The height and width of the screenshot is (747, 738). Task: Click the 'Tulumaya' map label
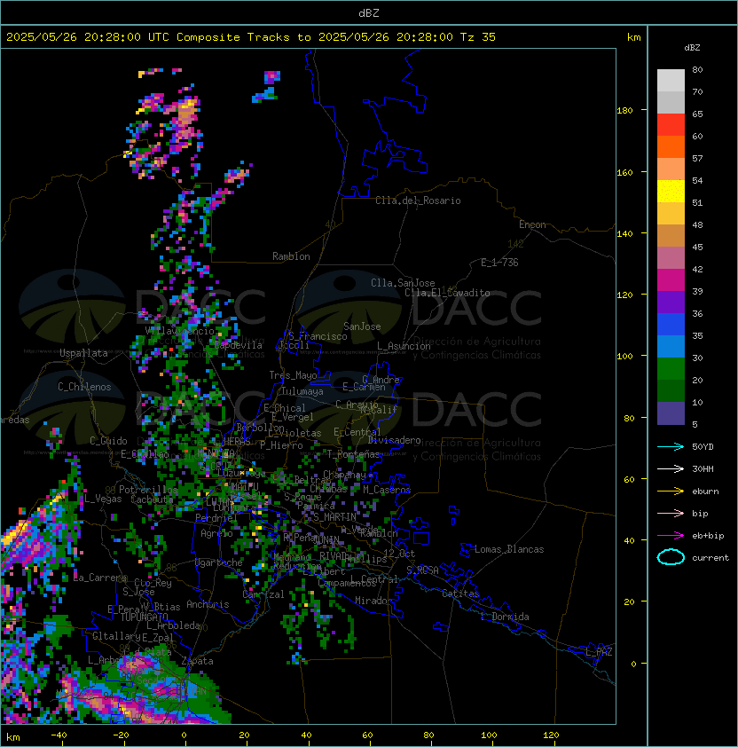pos(302,391)
